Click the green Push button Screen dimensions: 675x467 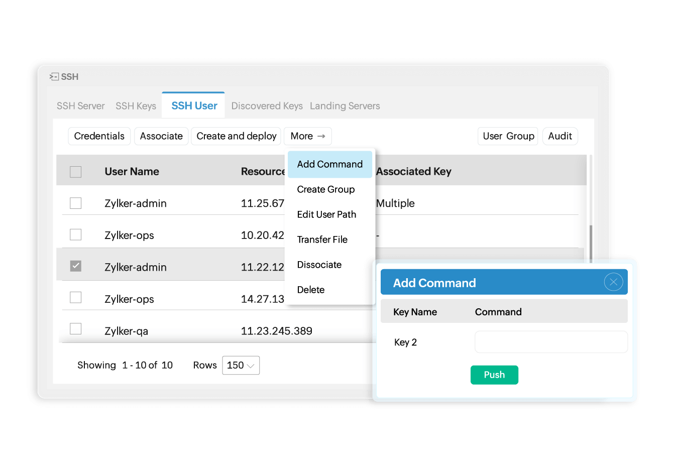pos(494,375)
